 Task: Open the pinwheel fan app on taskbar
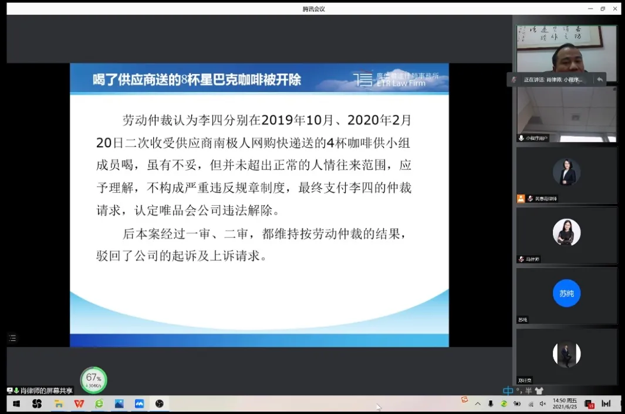[x=37, y=403]
